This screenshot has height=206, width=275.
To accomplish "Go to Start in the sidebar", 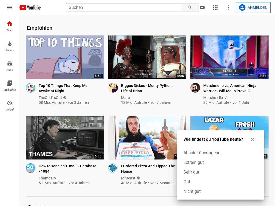I will [x=10, y=26].
